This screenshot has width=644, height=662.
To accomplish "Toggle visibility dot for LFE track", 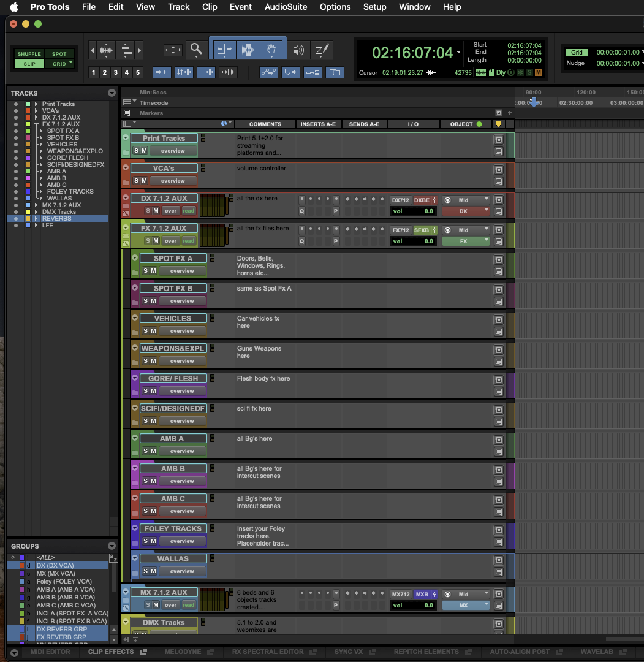I will [16, 226].
